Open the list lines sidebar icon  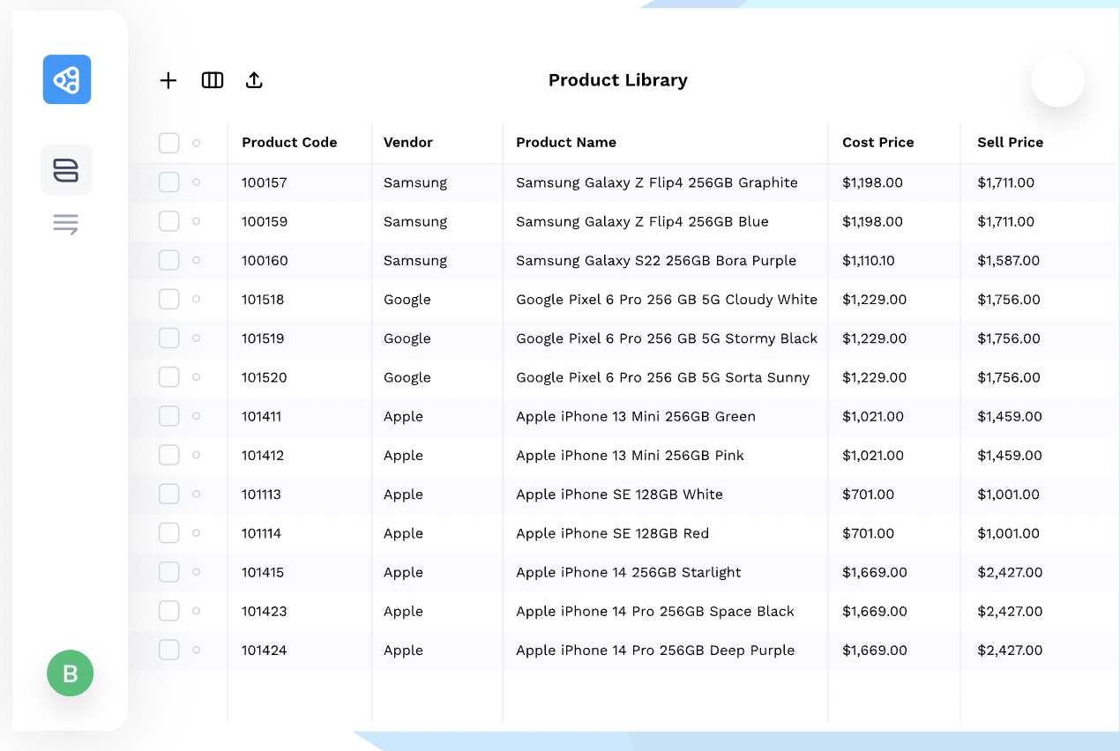point(66,224)
